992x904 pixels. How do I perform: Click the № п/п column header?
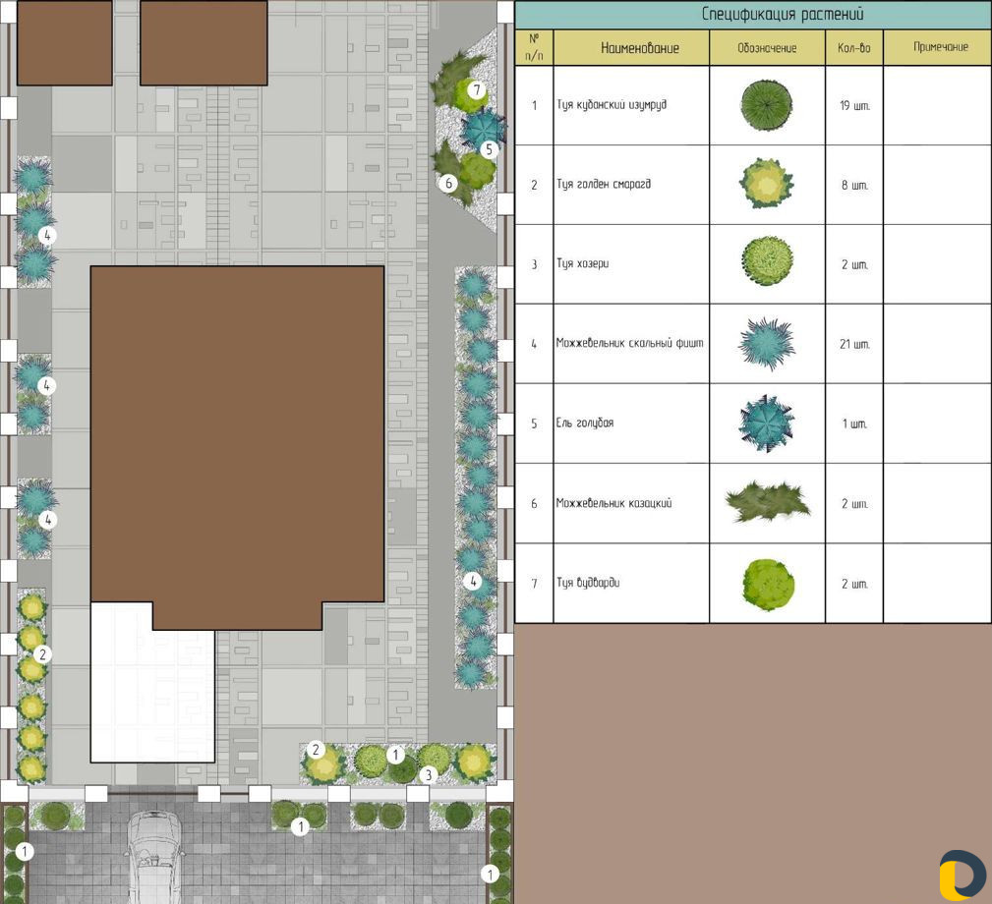pos(534,47)
